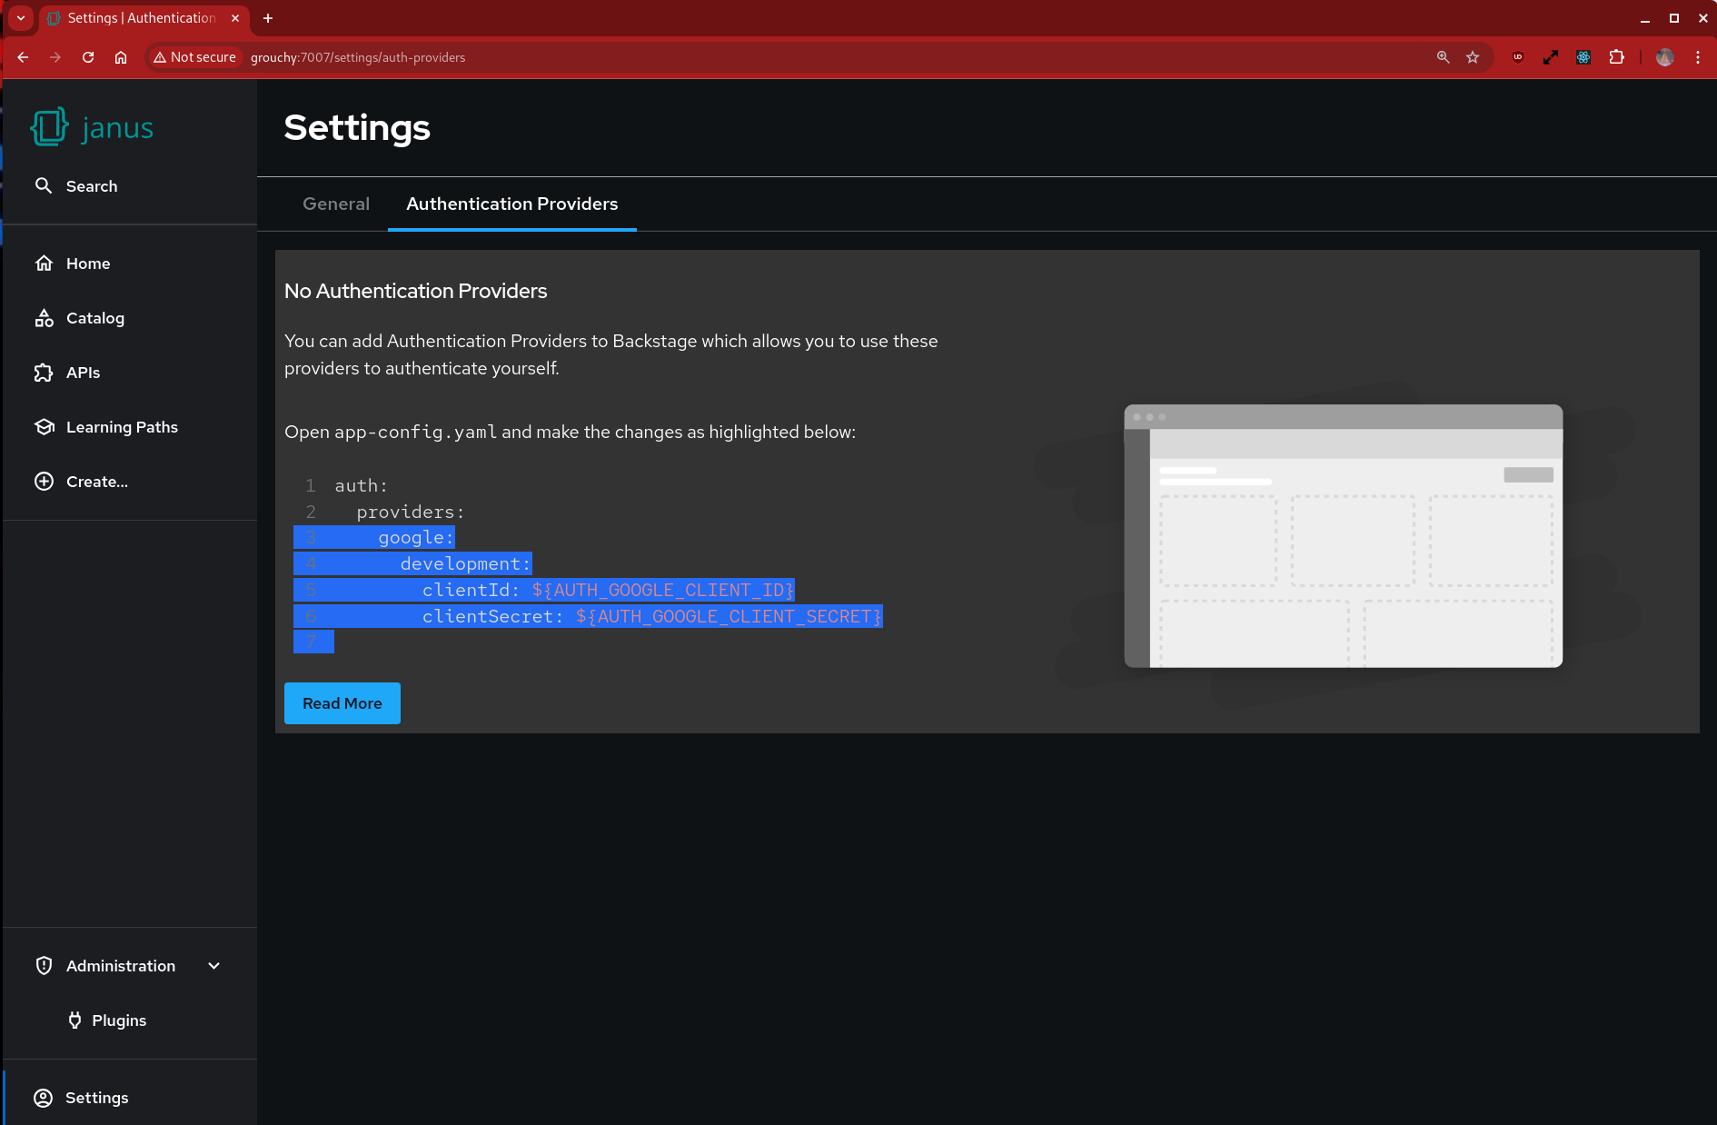Click the browser forward arrow
Image resolution: width=1717 pixels, height=1125 pixels.
point(56,57)
